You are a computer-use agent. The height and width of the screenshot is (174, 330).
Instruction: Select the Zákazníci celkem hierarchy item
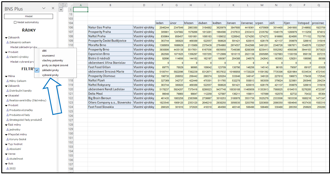(20, 42)
